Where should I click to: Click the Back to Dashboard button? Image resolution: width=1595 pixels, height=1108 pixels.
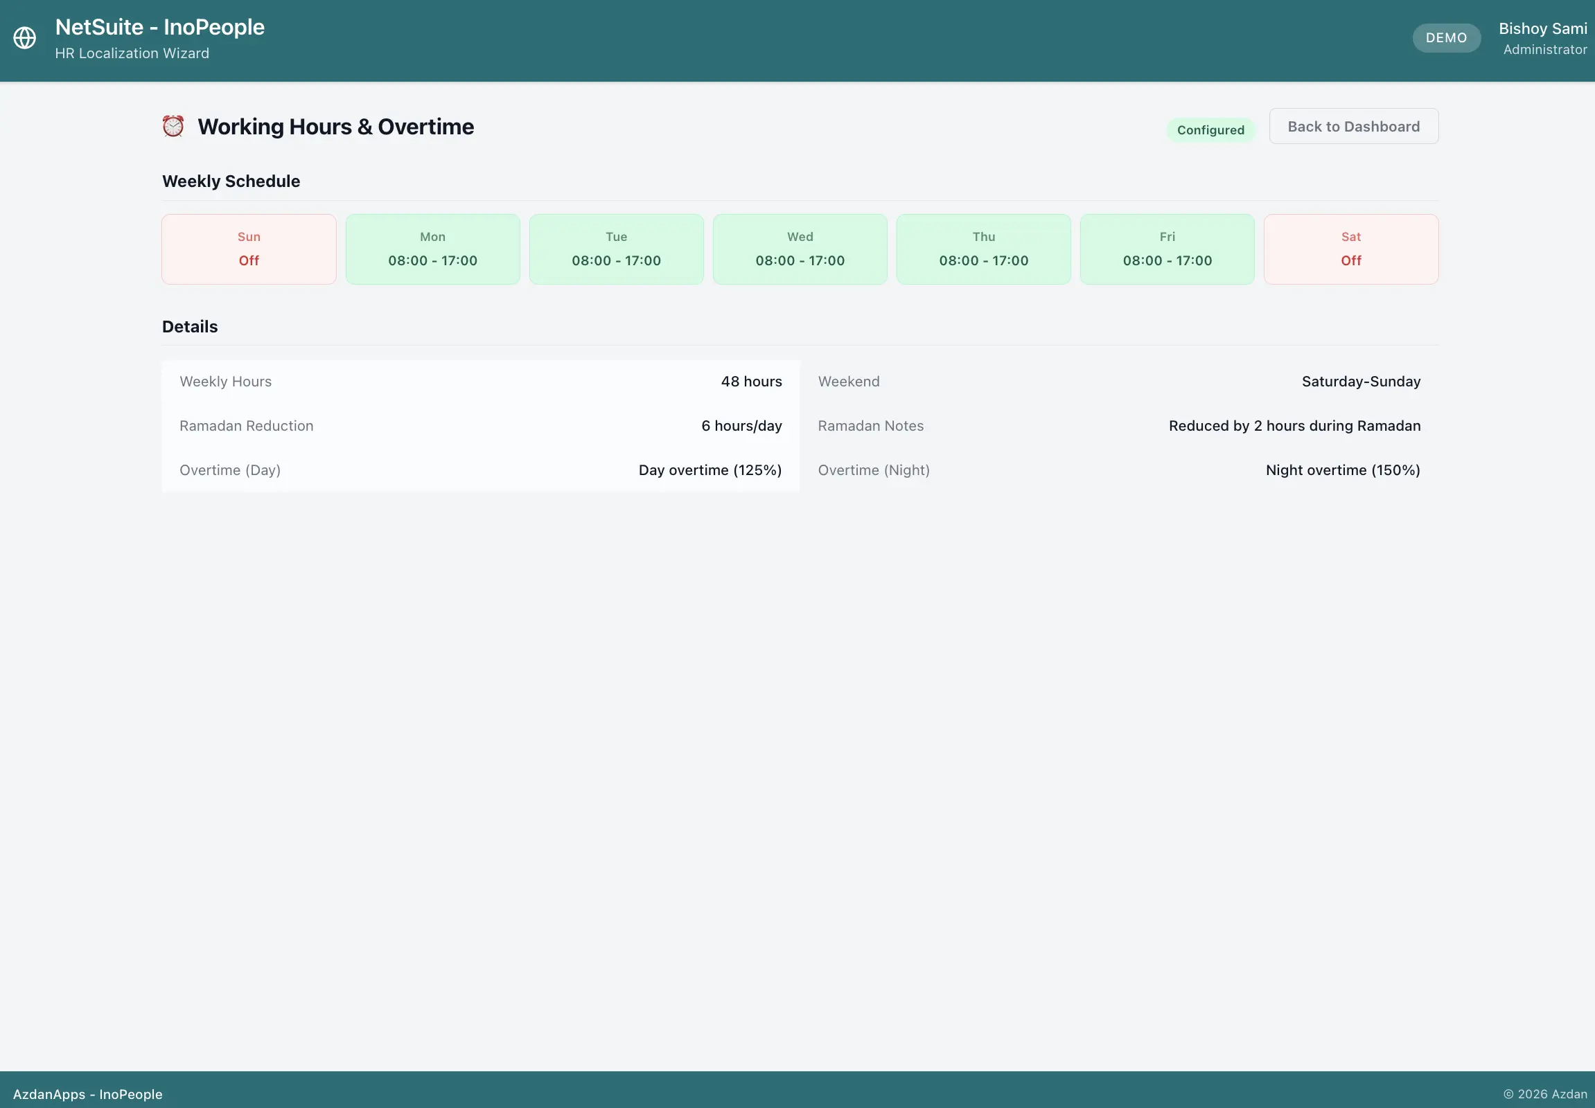click(x=1353, y=126)
